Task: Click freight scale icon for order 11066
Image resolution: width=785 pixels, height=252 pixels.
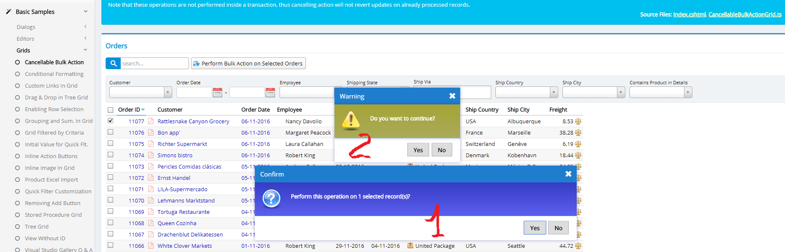Action: 578,246
